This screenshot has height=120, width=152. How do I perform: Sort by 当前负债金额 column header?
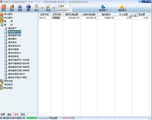click(89, 14)
